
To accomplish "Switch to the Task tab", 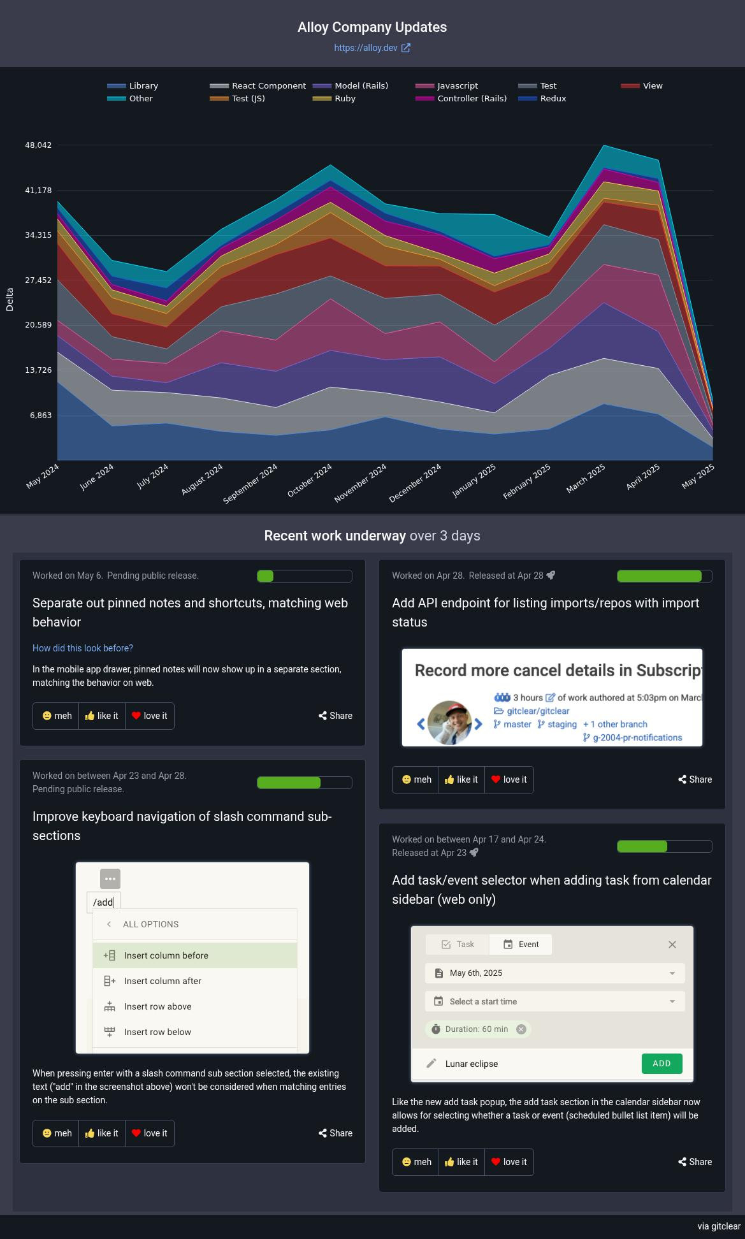I will (458, 945).
